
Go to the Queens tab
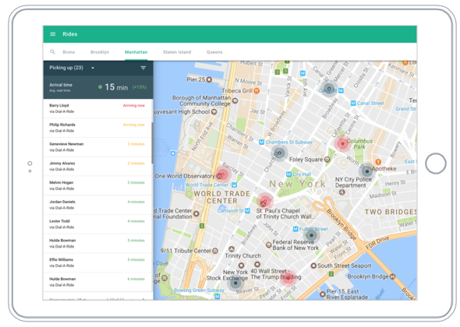[214, 52]
